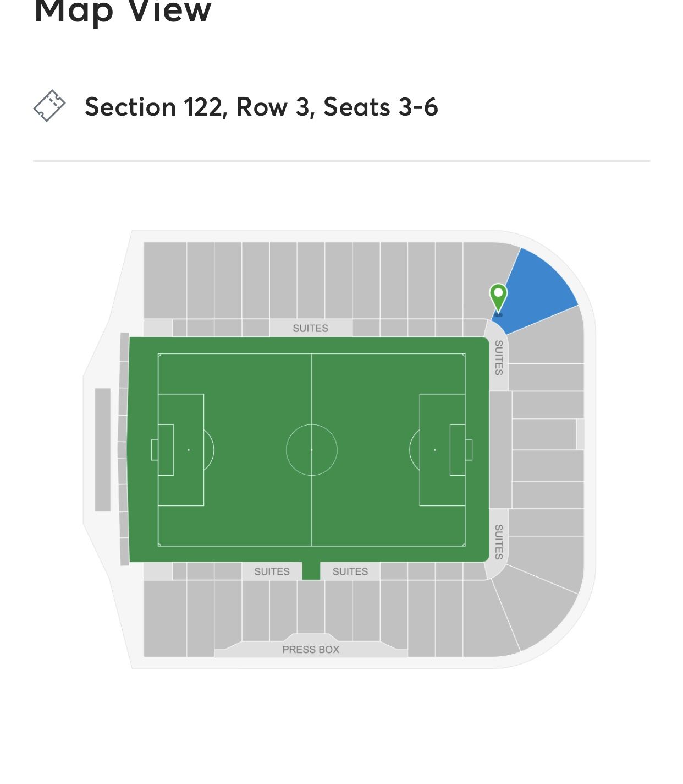Select upper vertical SUITES label on right side

[x=498, y=357]
